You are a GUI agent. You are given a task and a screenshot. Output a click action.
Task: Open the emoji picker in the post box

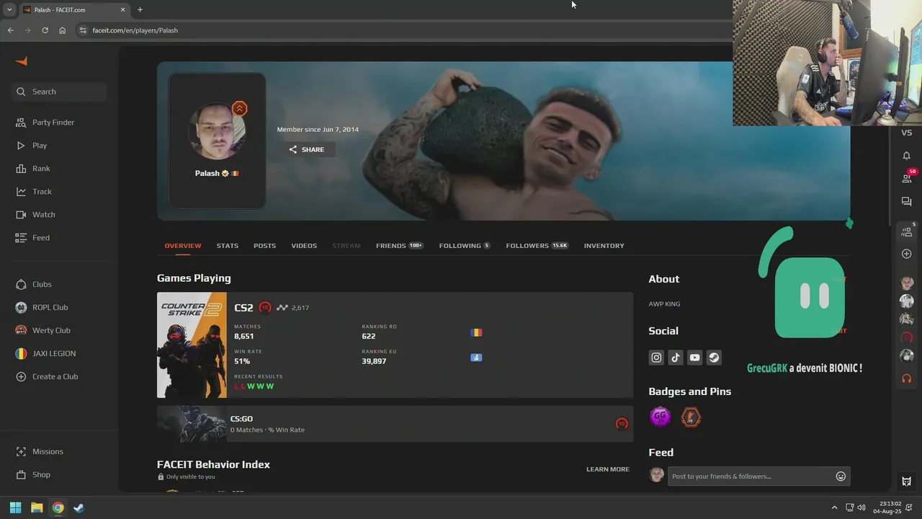click(x=841, y=476)
